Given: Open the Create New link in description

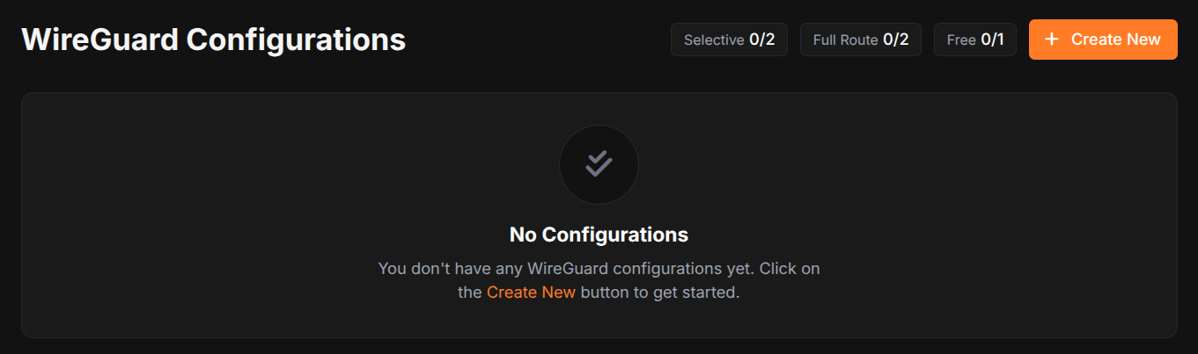Looking at the screenshot, I should pyautogui.click(x=531, y=293).
